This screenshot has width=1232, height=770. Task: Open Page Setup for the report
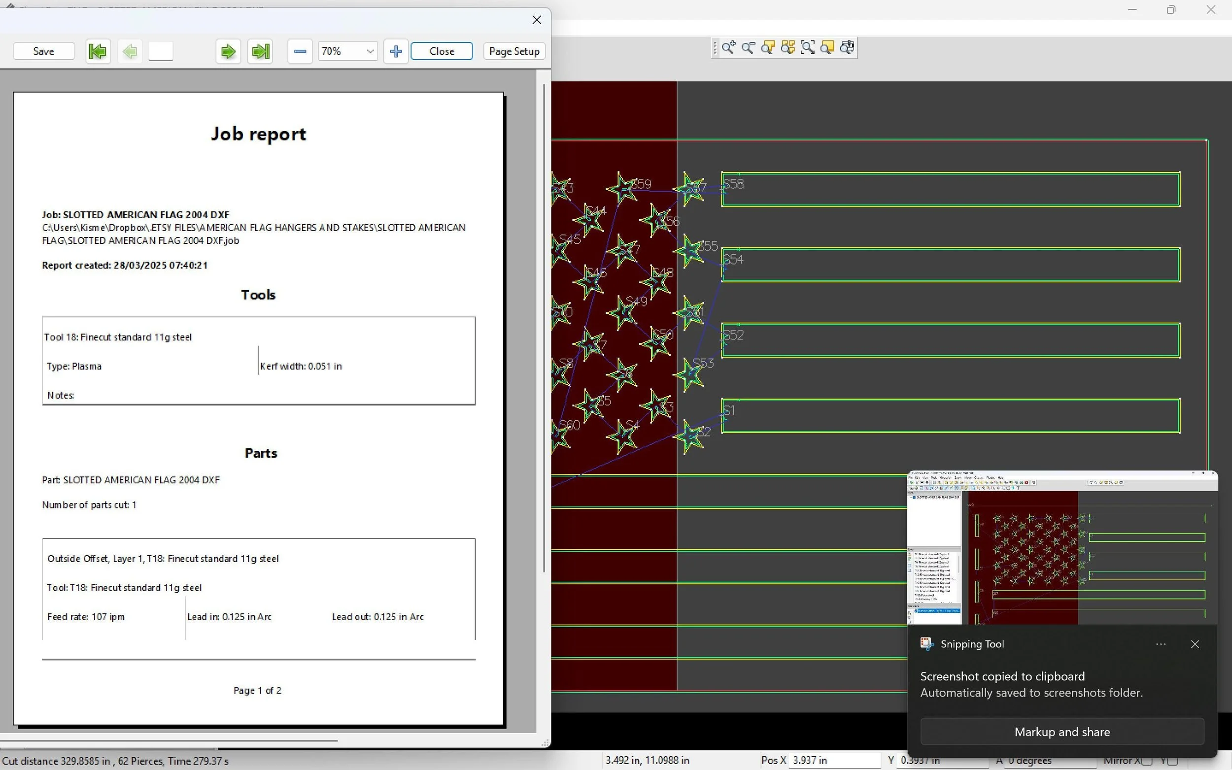(x=514, y=51)
